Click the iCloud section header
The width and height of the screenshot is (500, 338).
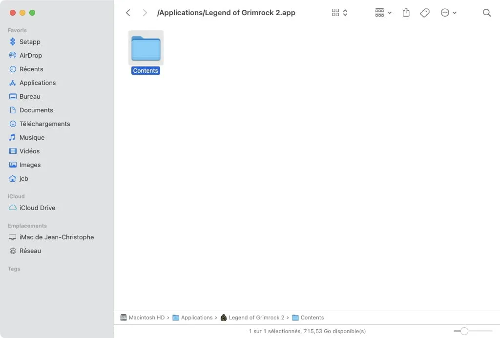click(16, 196)
